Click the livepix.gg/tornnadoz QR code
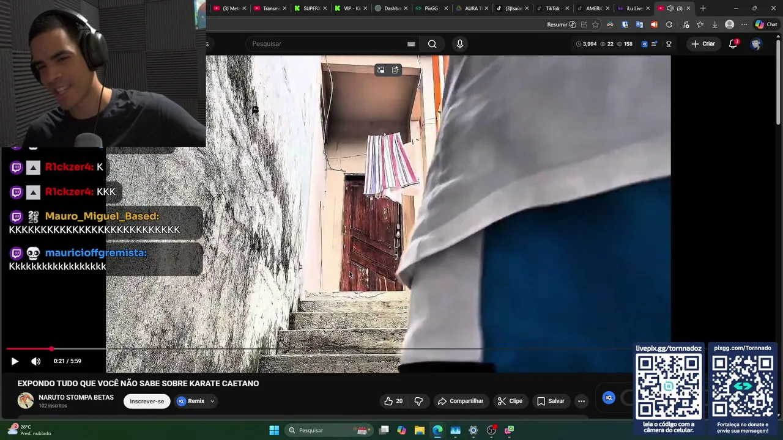 tap(669, 386)
